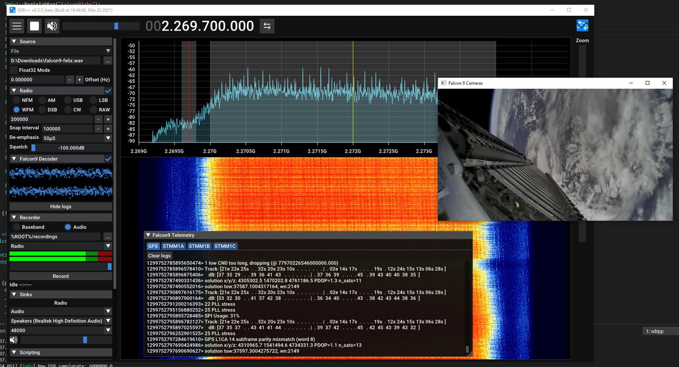Stop playback with the square stop button
The image size is (679, 367).
click(x=35, y=26)
